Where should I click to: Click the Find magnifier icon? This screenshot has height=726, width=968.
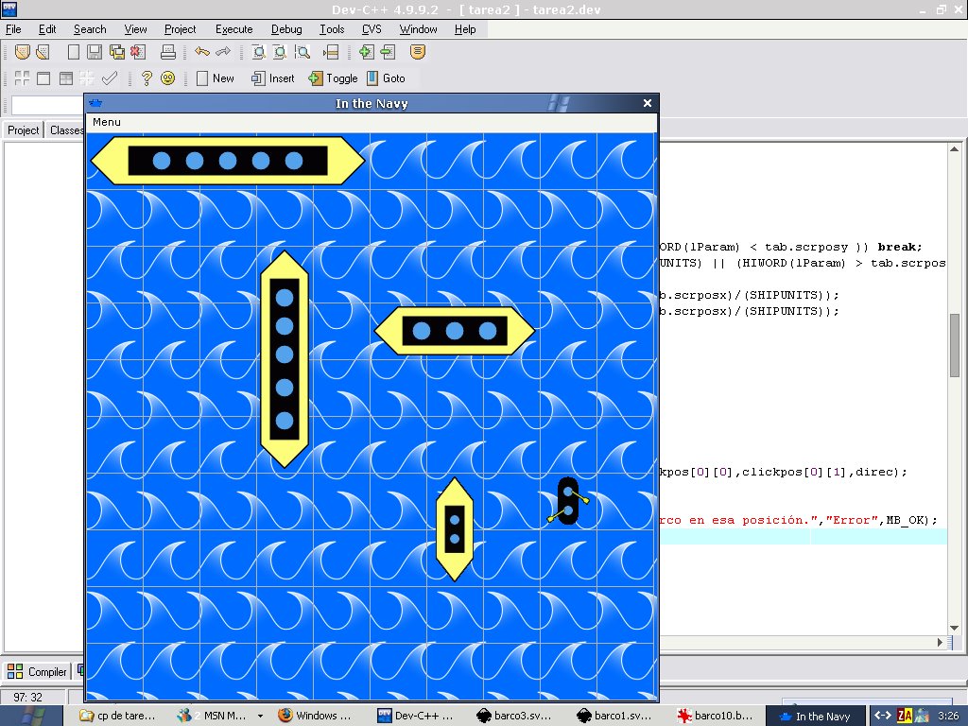tap(259, 52)
